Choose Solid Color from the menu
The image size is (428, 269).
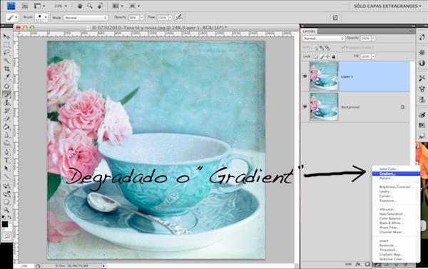389,169
